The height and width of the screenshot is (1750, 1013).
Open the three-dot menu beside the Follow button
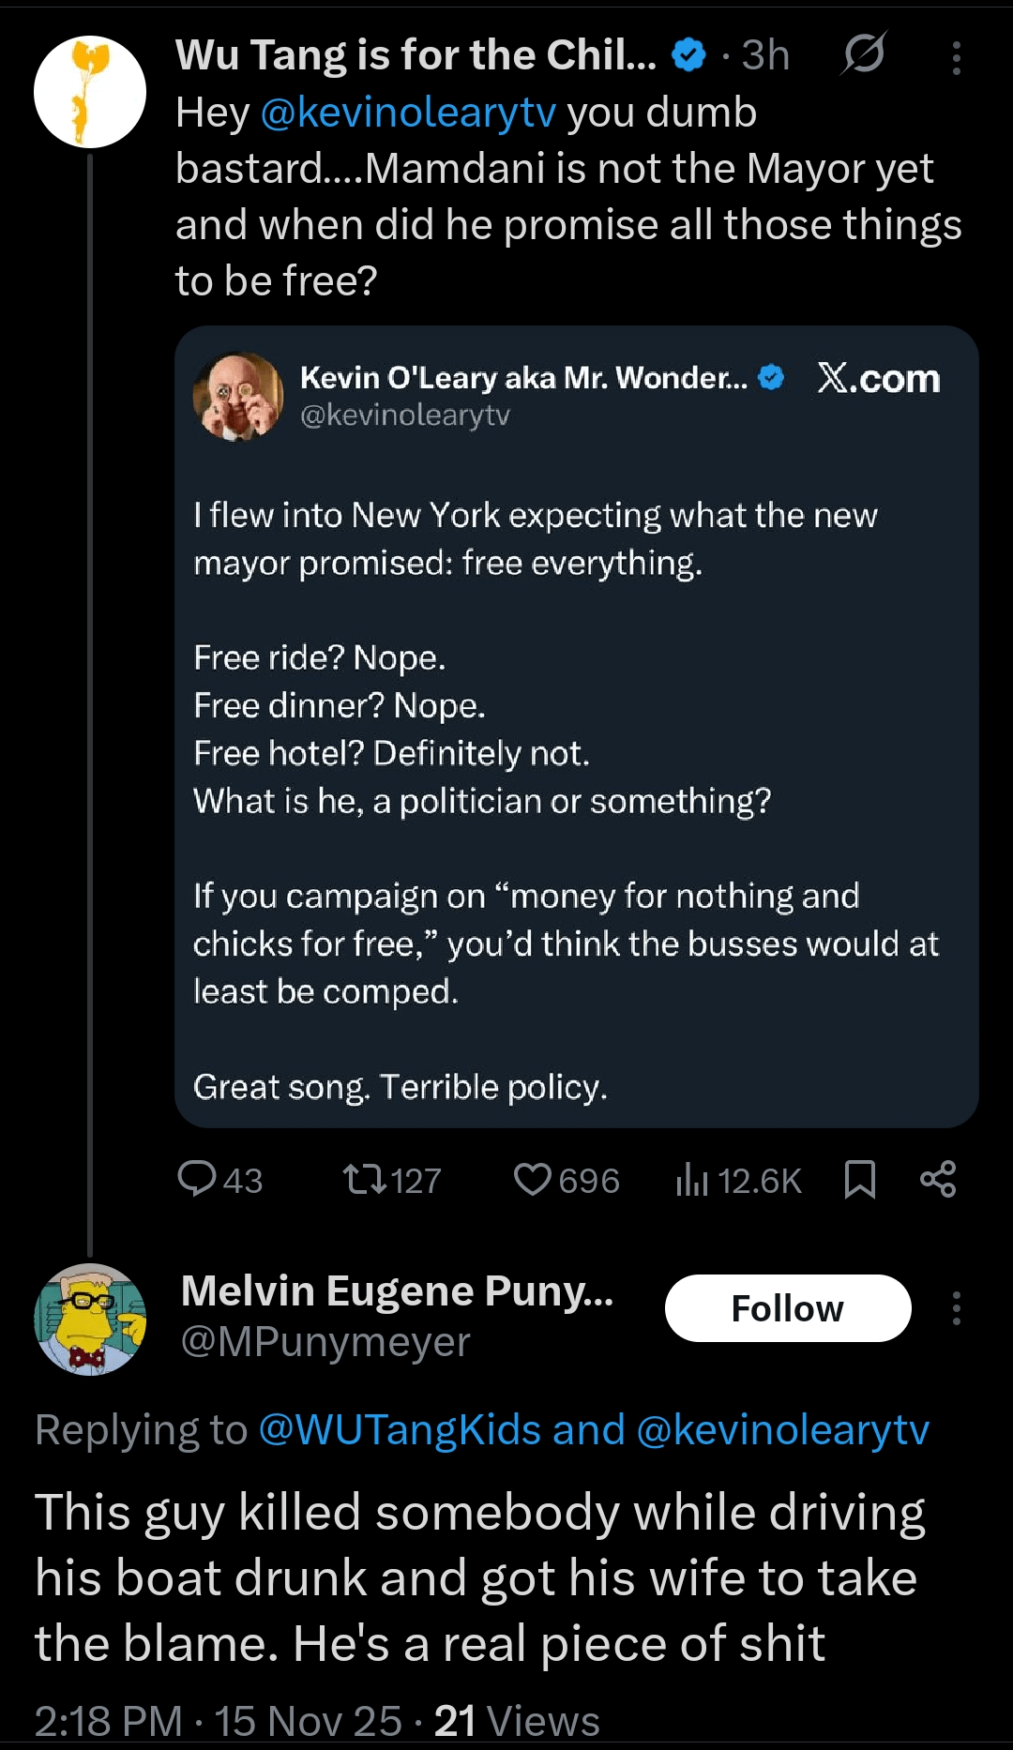point(956,1308)
